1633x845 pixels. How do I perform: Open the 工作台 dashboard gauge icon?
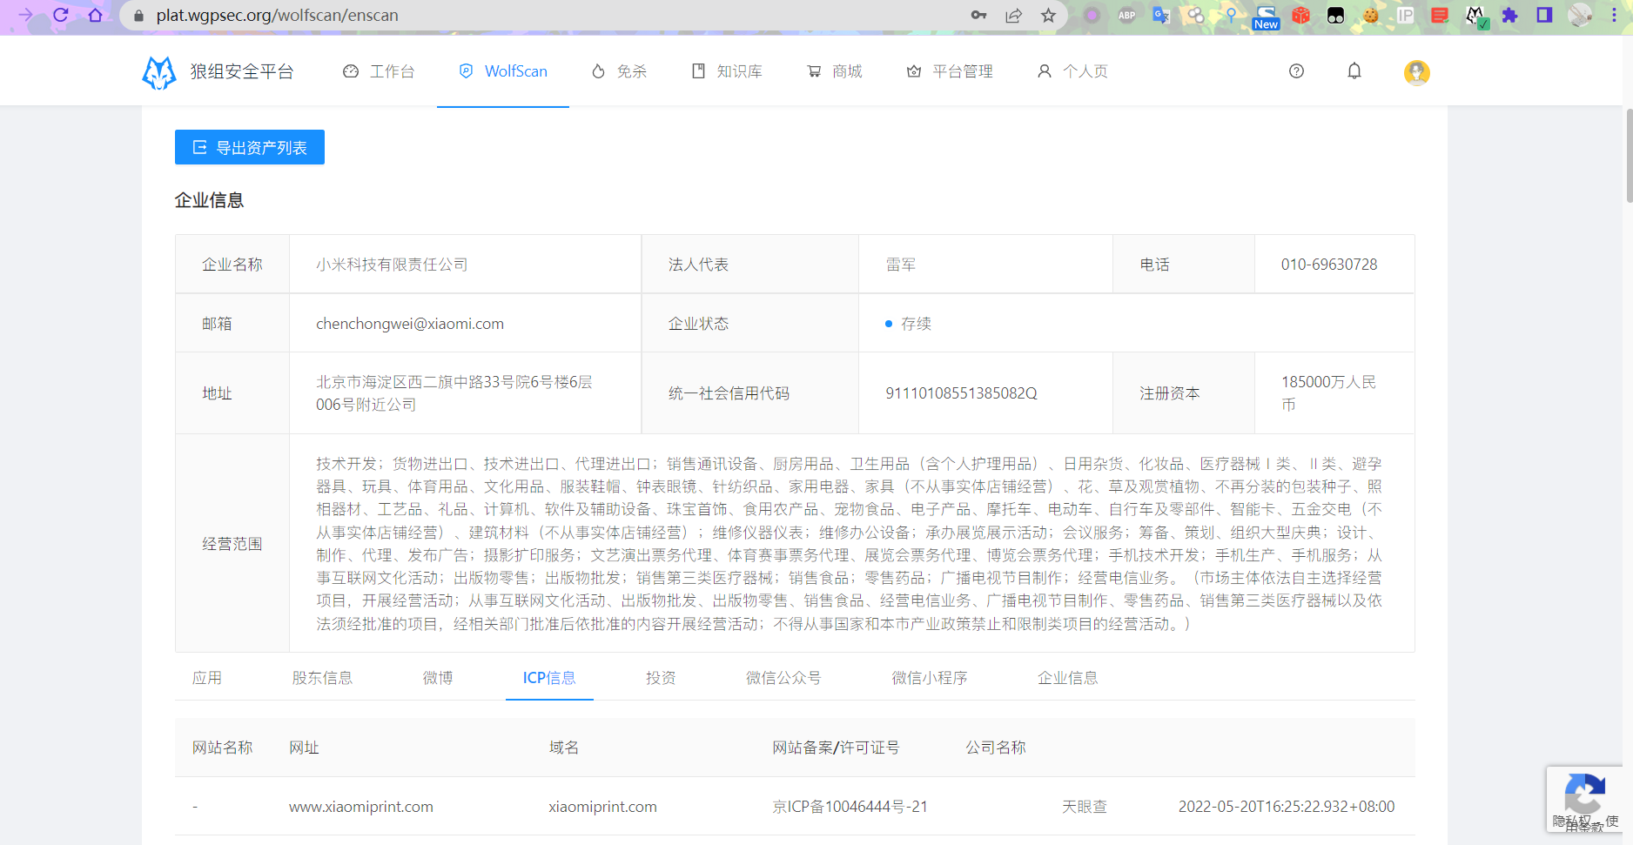coord(351,70)
